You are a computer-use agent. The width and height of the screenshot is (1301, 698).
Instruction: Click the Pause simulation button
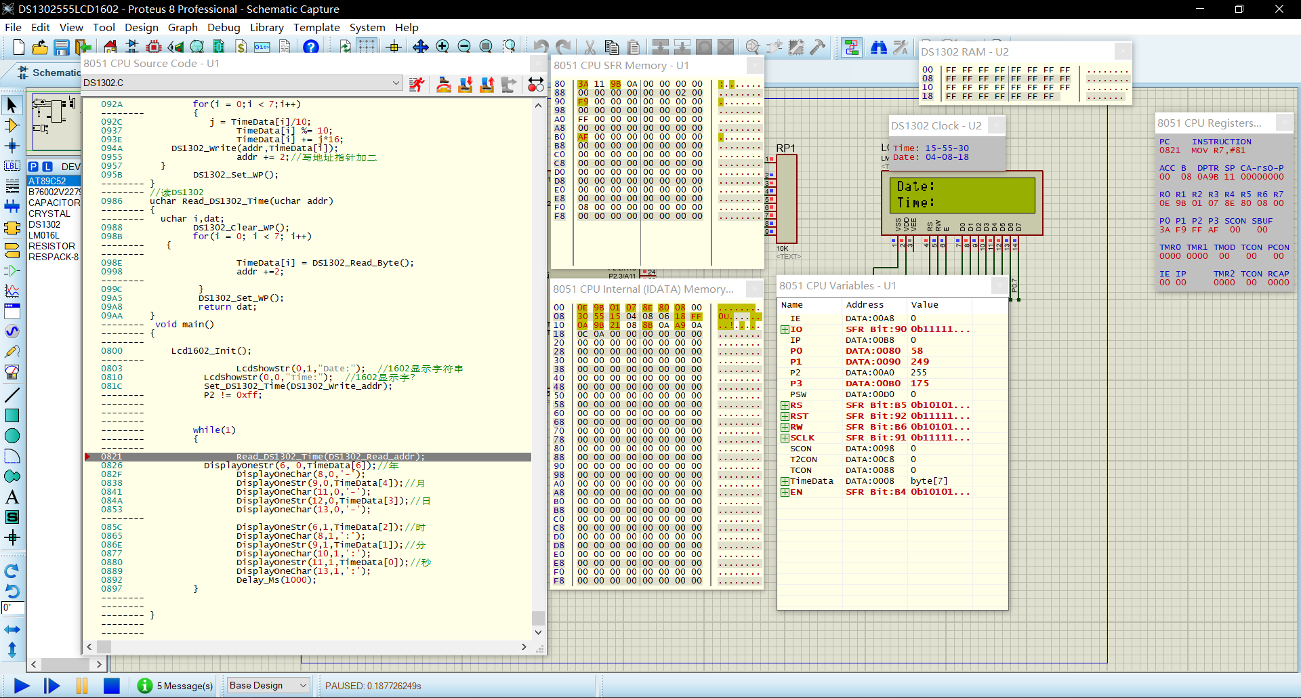coord(82,686)
